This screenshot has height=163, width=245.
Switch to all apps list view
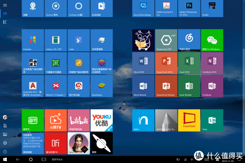pos(5,22)
